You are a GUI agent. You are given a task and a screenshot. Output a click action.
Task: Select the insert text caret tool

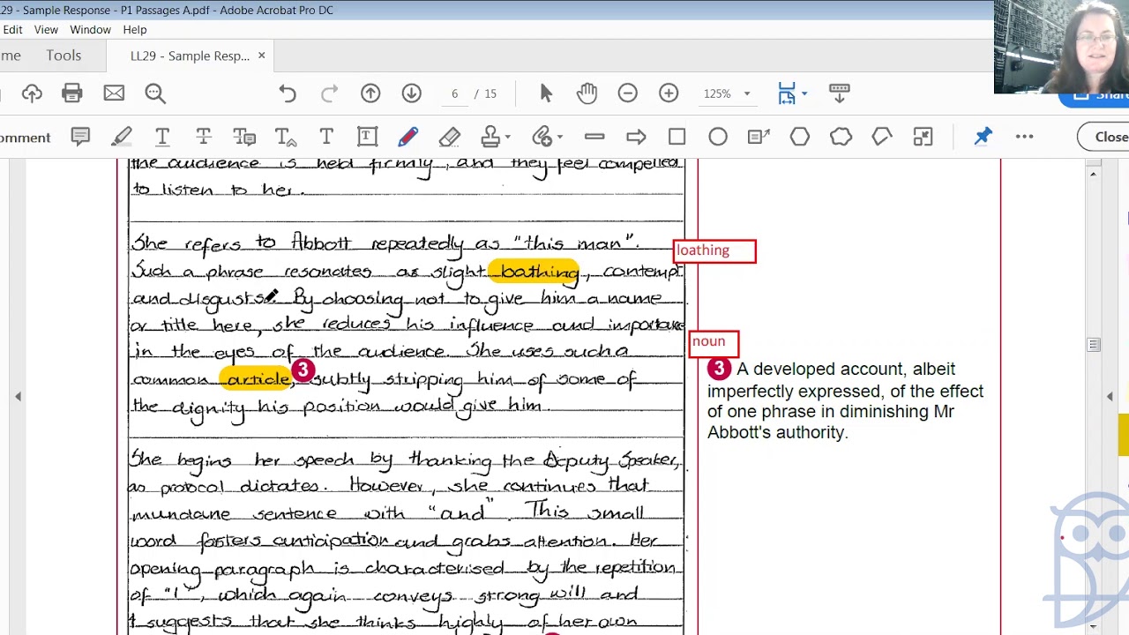(x=286, y=137)
